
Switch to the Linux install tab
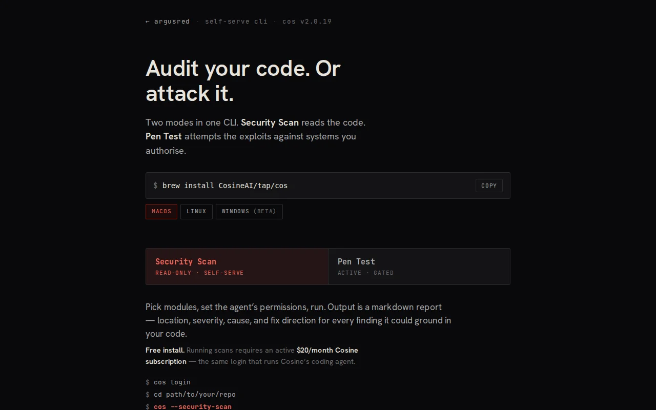click(196, 212)
